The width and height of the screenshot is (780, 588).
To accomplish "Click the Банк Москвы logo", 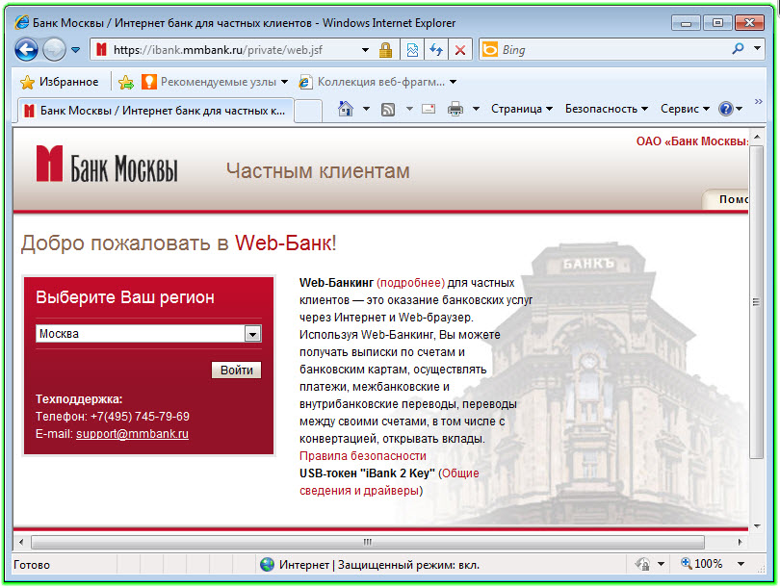I will click(107, 164).
